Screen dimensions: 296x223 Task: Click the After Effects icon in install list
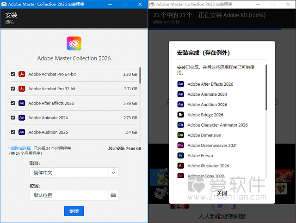tap(22, 103)
